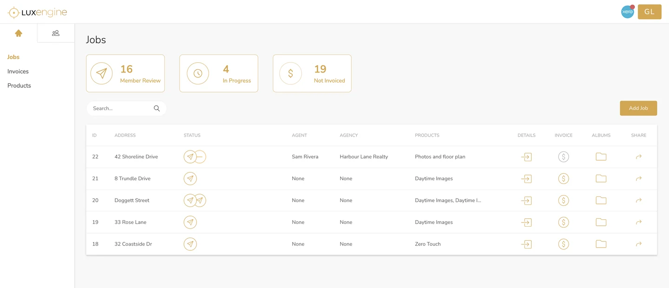This screenshot has width=669, height=288.
Task: Select the address 42 Shoreline Drive
Action: tap(136, 157)
